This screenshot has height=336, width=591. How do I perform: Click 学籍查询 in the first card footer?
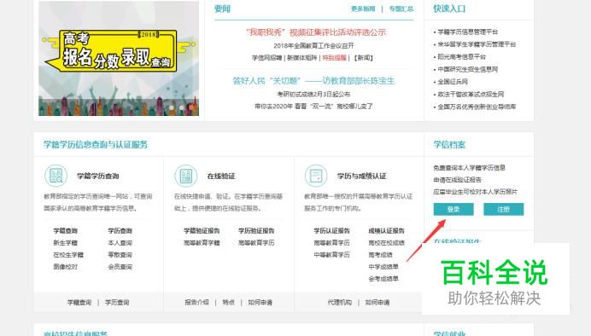pos(79,302)
